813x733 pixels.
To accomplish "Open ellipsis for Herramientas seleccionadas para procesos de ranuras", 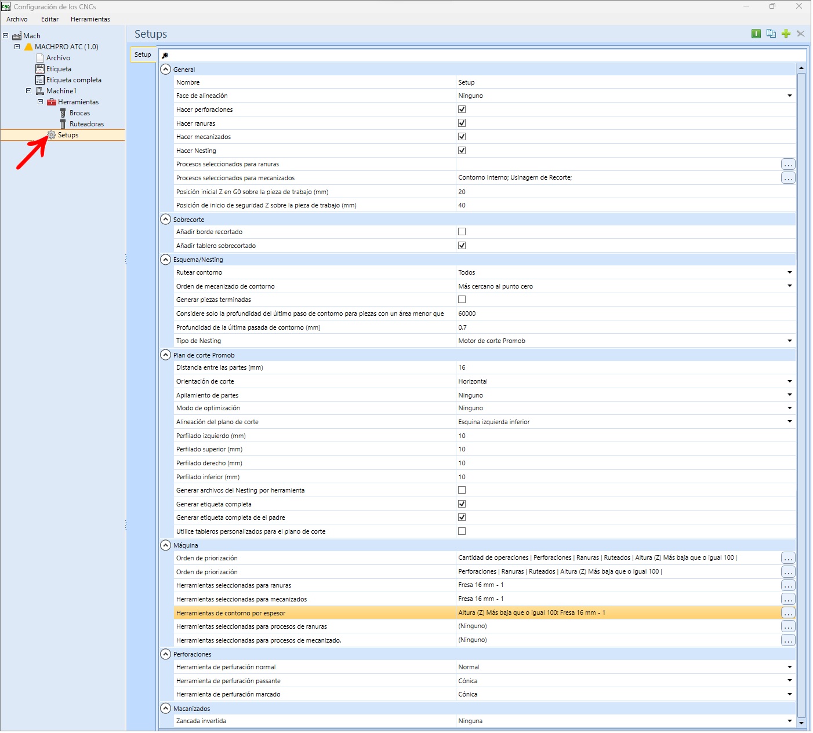I will tap(788, 626).
